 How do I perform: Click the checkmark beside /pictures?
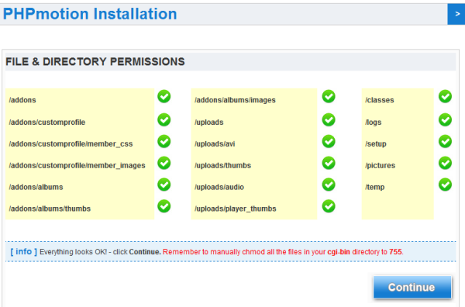click(x=445, y=163)
